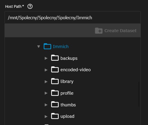Image resolution: width=148 pixels, height=125 pixels.
Task: Open the Host Path help tooltip icon
Action: (30, 7)
